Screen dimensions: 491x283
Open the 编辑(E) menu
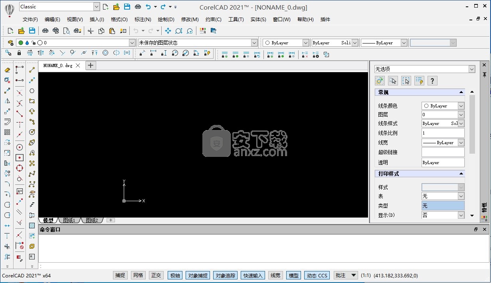52,19
